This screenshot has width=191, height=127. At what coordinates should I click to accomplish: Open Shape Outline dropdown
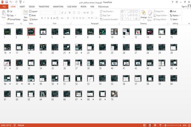(160, 15)
